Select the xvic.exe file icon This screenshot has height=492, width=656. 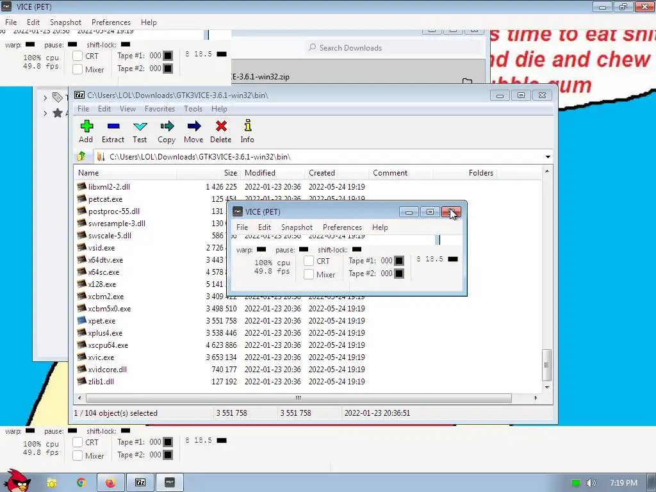[x=82, y=357]
